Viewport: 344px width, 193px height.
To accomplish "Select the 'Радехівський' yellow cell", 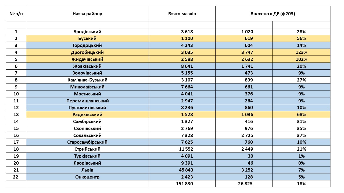I will (x=87, y=114).
